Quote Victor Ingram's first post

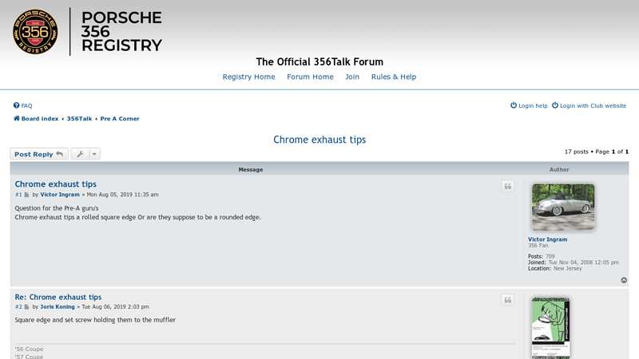[507, 187]
